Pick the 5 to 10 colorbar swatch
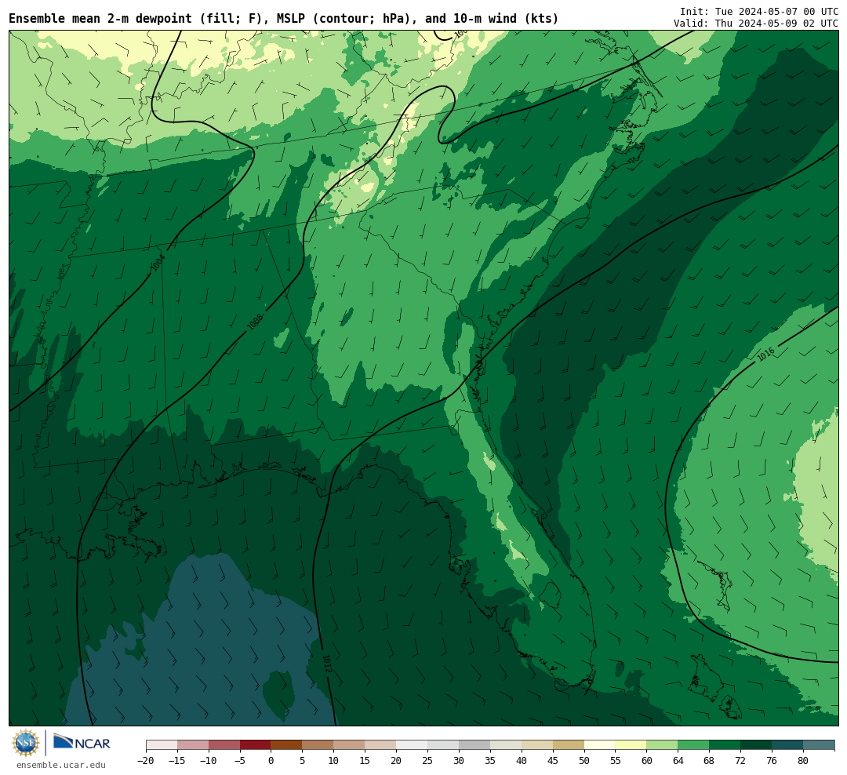The width and height of the screenshot is (847, 775). [318, 745]
